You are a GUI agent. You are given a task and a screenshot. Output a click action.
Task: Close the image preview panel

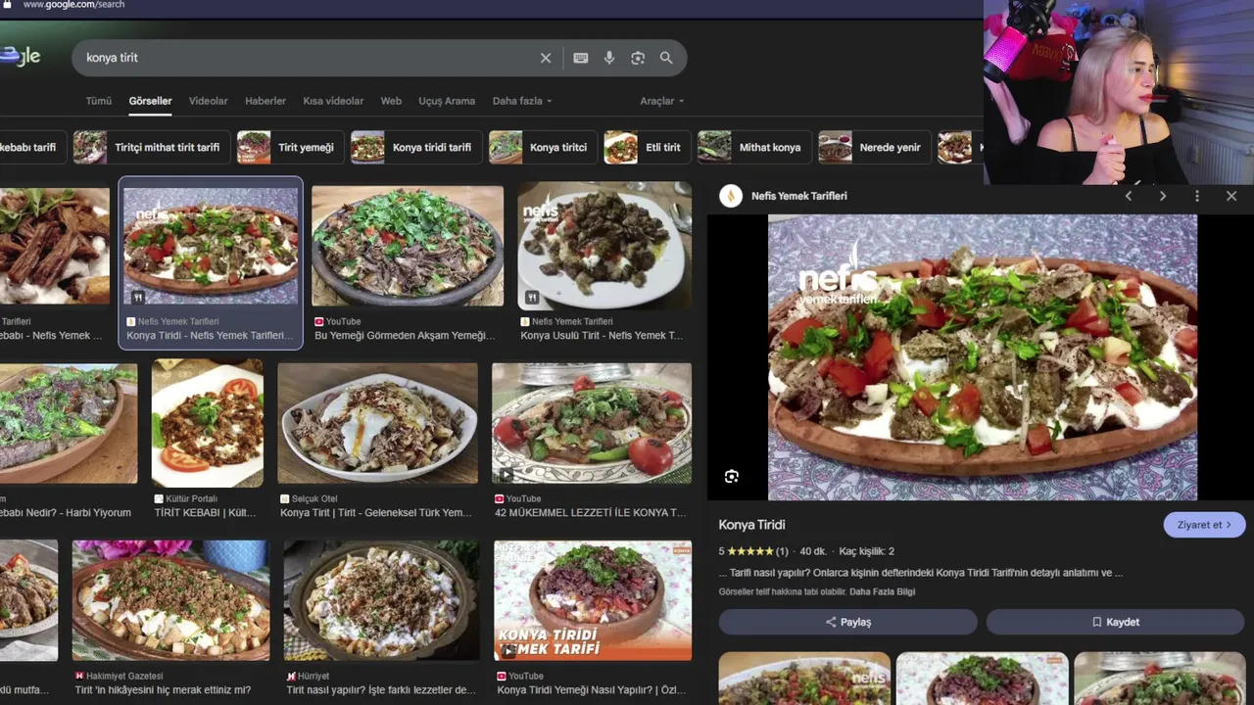click(1231, 196)
